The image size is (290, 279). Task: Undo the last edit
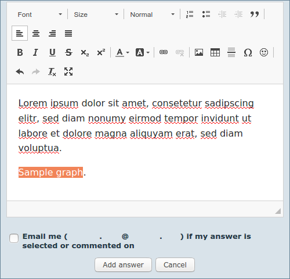pyautogui.click(x=20, y=71)
